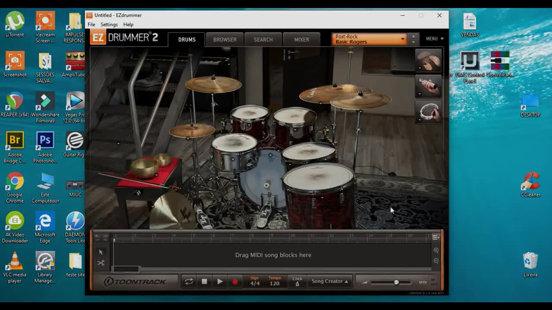Open Este Computador desktop icon
The height and width of the screenshot is (310, 552).
[x=45, y=188]
